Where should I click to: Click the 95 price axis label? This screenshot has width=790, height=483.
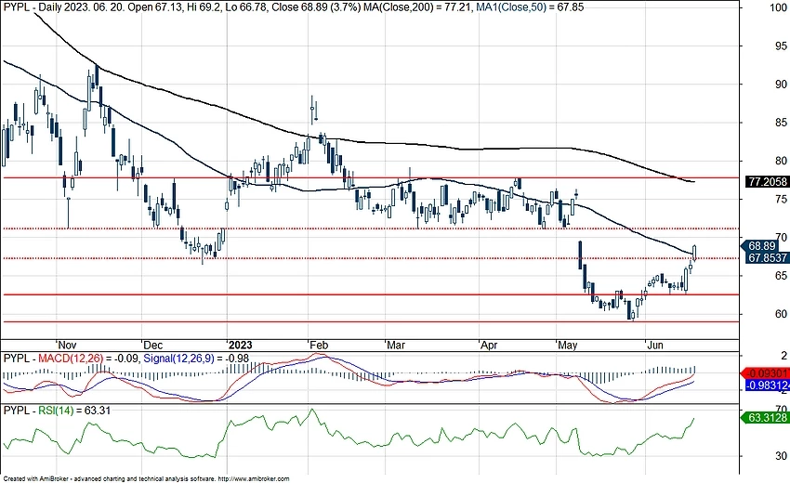(x=781, y=46)
